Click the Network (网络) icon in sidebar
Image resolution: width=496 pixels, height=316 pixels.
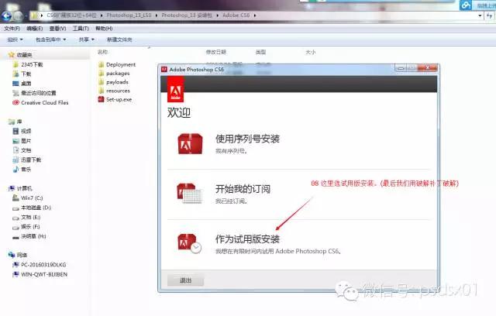12,255
